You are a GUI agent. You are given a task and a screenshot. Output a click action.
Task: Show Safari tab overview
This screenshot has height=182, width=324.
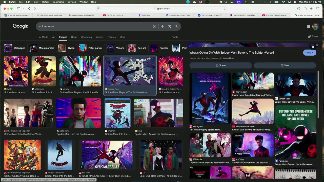point(318,9)
